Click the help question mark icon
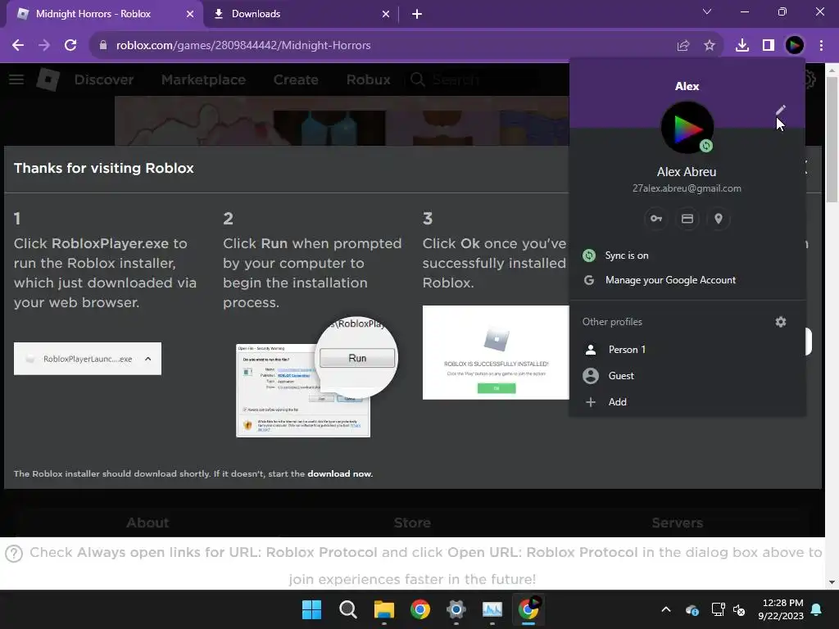839x629 pixels. click(14, 553)
